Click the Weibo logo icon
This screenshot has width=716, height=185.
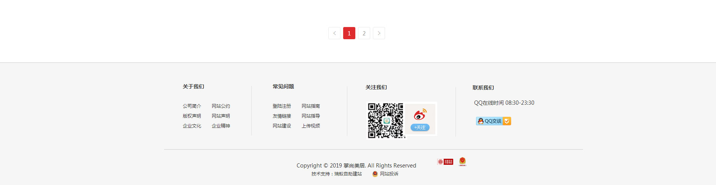420,114
